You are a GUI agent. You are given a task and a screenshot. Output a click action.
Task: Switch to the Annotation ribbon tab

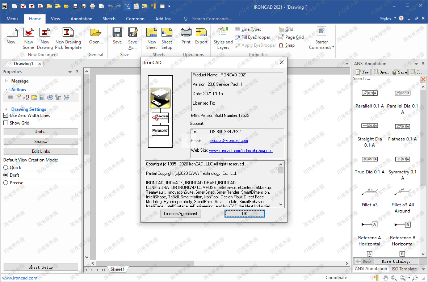click(81, 18)
